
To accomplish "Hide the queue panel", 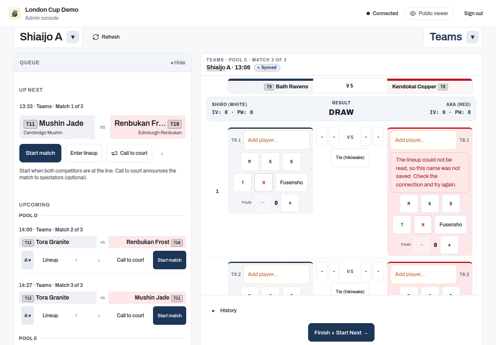I will click(x=178, y=63).
